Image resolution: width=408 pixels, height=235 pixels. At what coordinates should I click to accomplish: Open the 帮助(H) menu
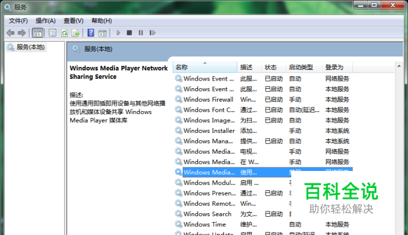[101, 21]
